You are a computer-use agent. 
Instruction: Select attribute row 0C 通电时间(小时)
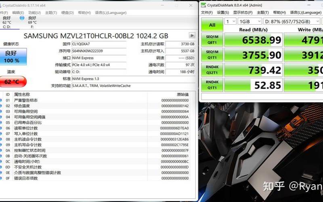click(95, 161)
